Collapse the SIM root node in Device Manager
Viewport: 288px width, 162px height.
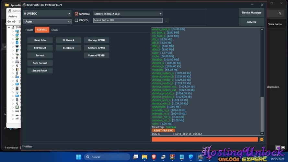pos(9,27)
